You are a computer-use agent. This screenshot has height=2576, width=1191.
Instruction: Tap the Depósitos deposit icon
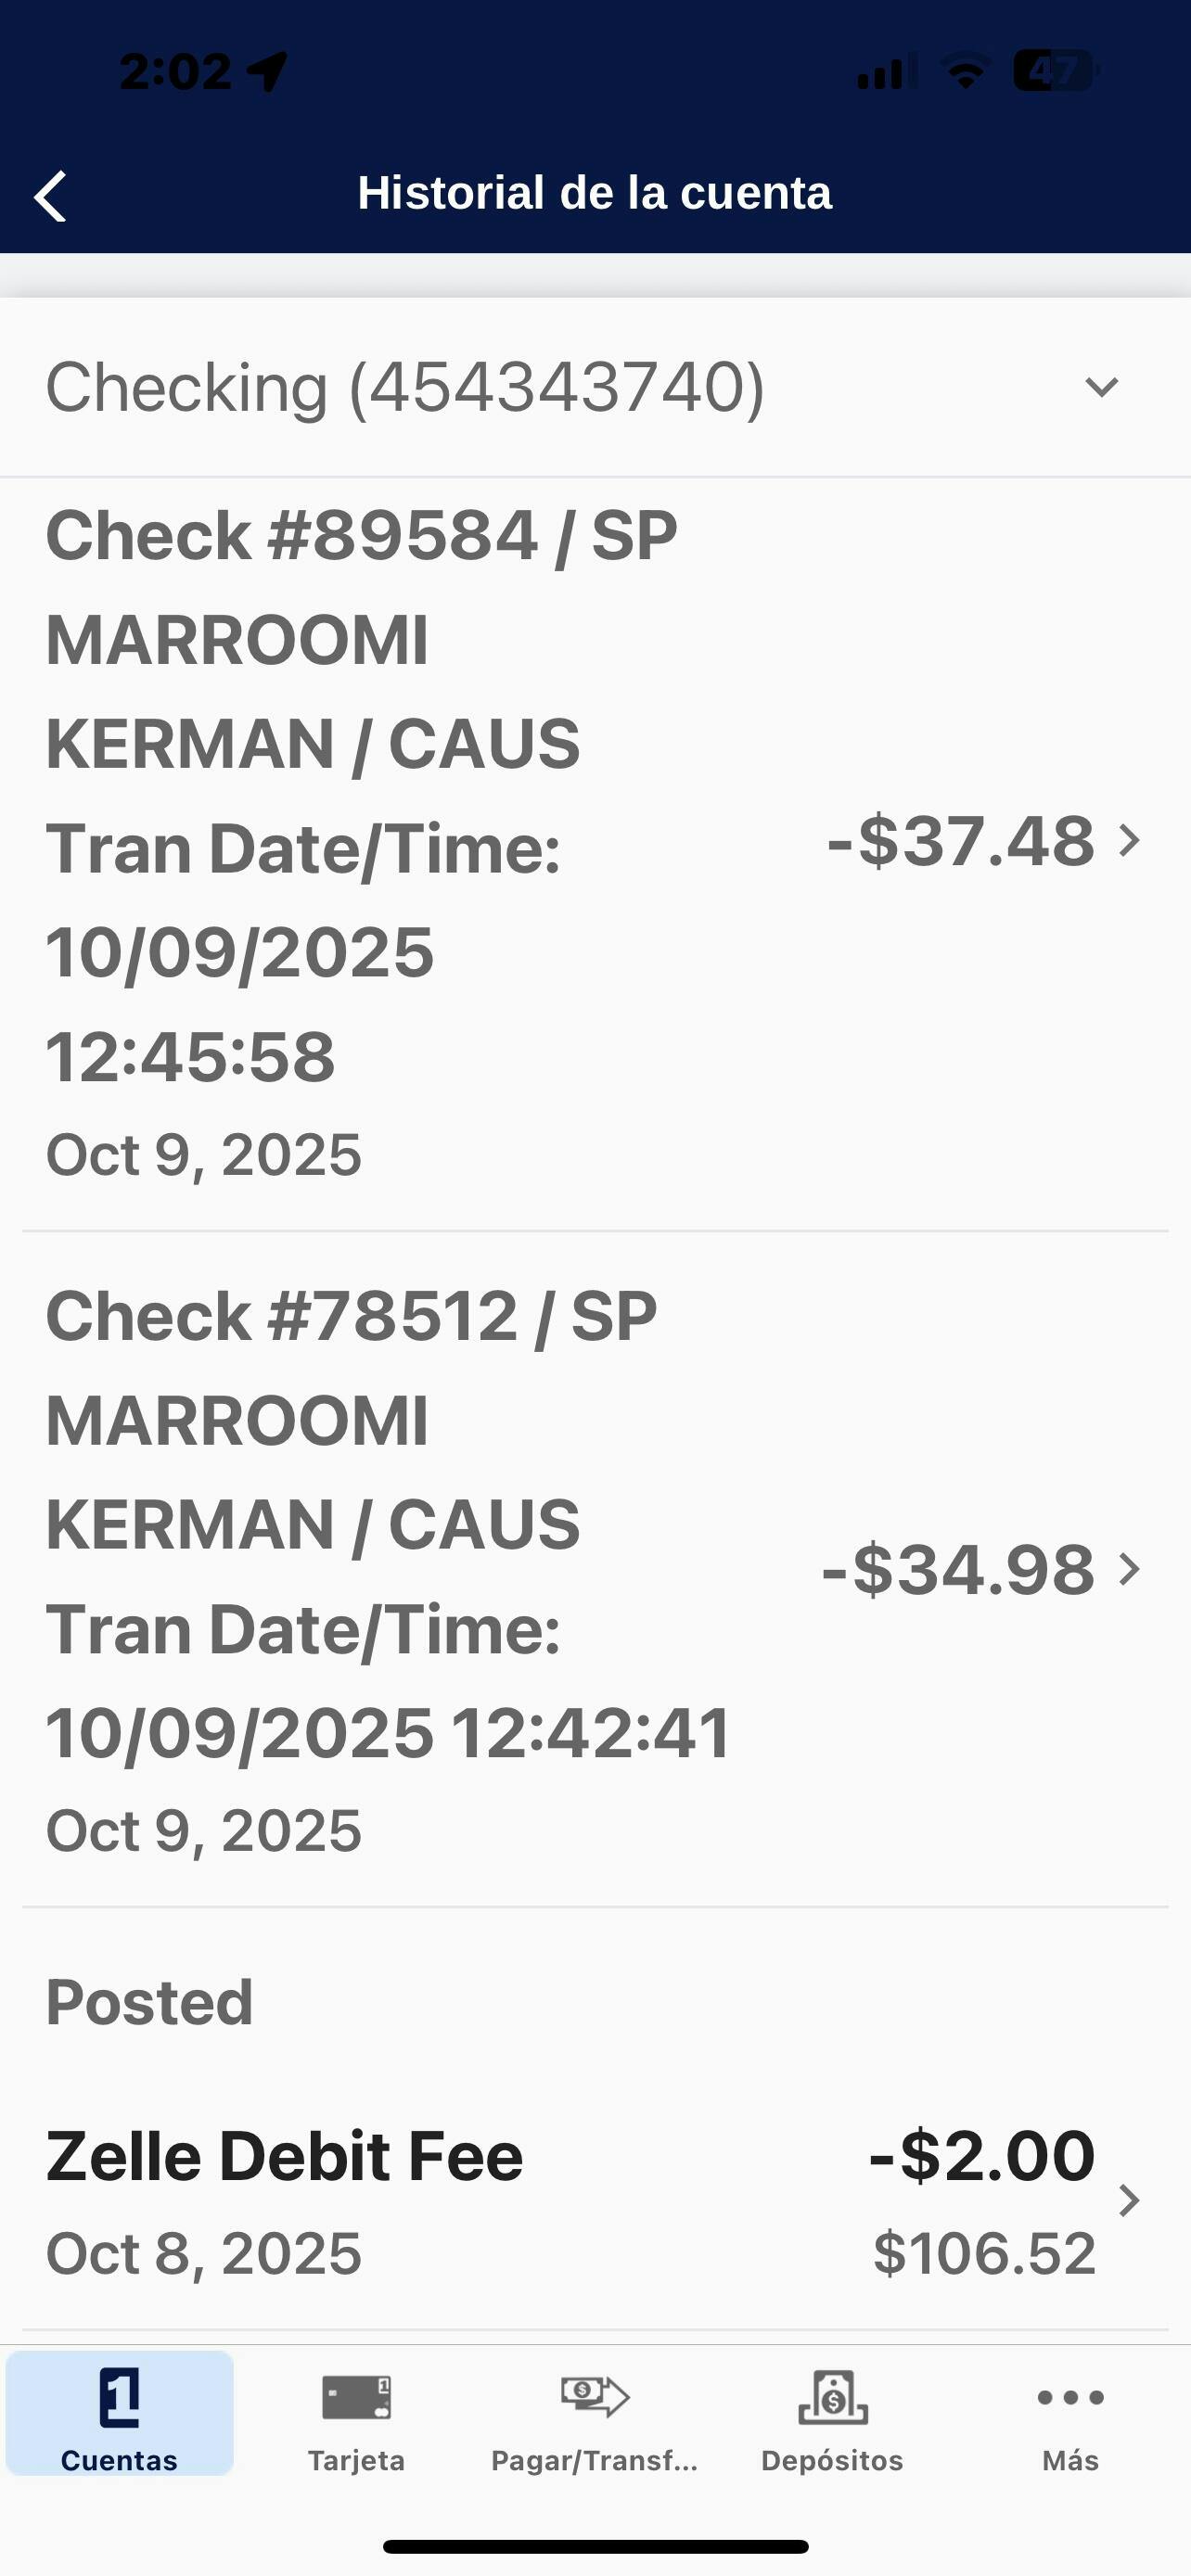click(832, 2397)
